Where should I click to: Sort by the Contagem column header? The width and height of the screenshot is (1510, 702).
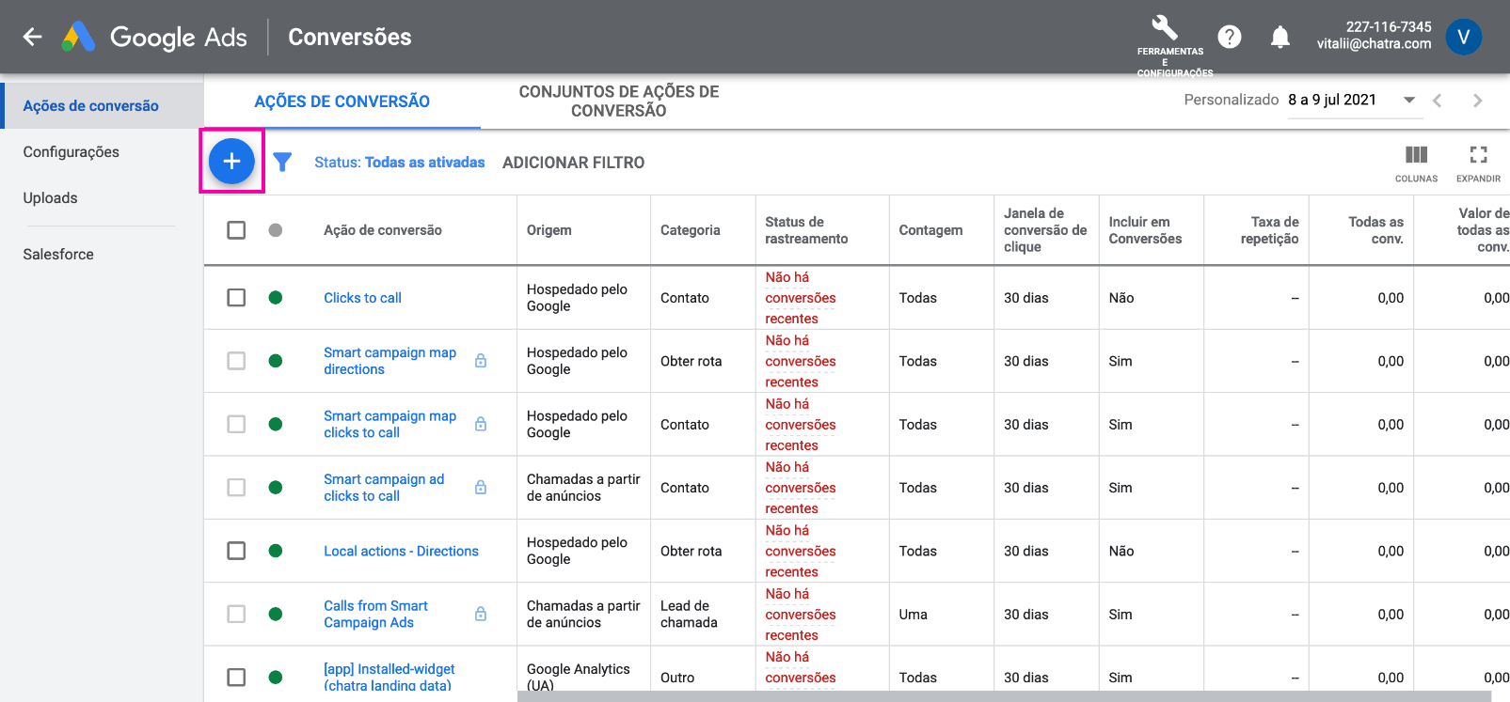(930, 230)
